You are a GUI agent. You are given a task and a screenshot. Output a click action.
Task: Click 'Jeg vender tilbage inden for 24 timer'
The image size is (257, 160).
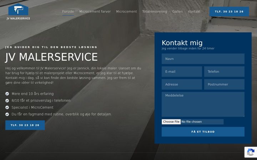coord(188,48)
